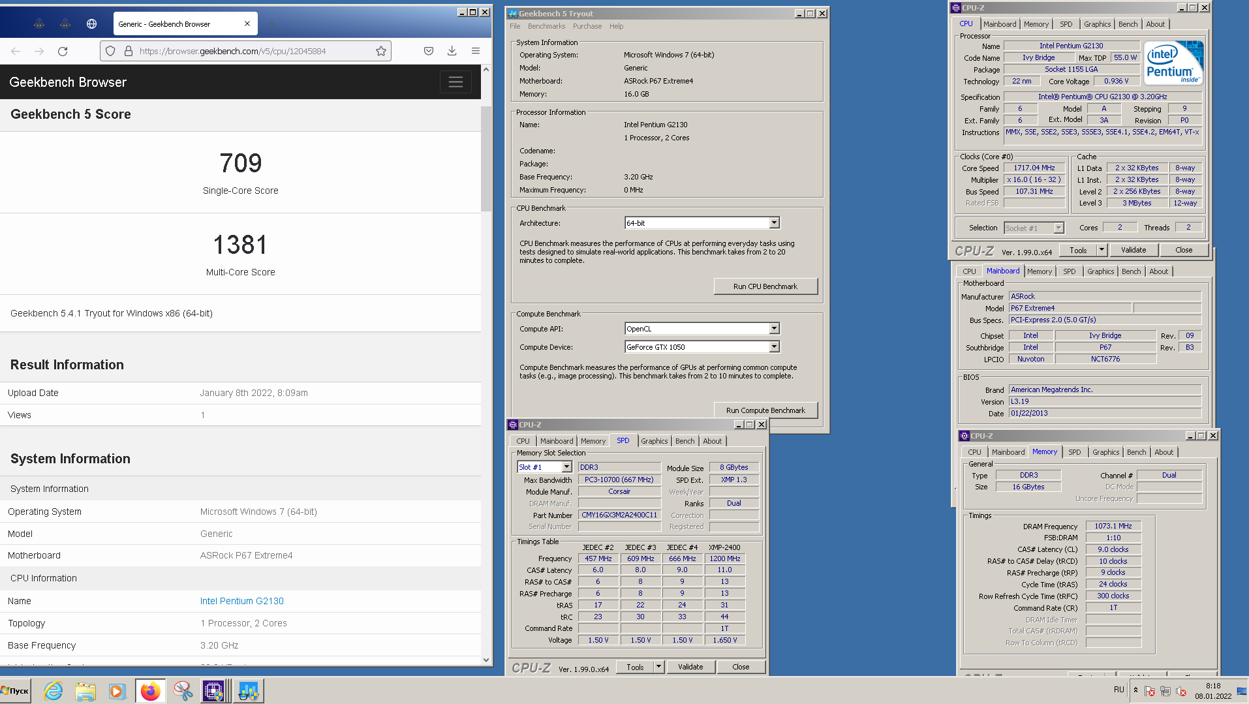Open the Geekbench Purchase menu
This screenshot has width=1249, height=704.
(x=587, y=26)
